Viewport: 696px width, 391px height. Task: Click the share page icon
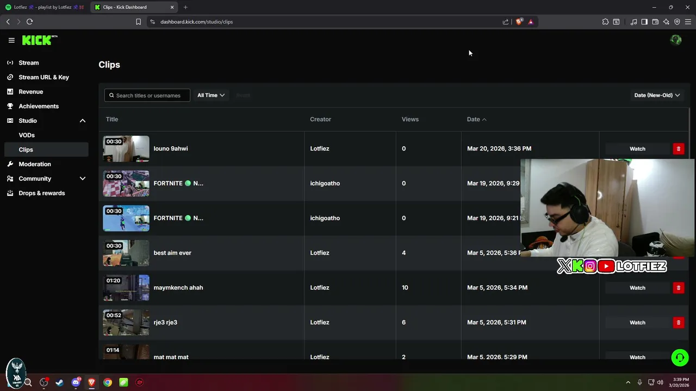click(x=506, y=22)
